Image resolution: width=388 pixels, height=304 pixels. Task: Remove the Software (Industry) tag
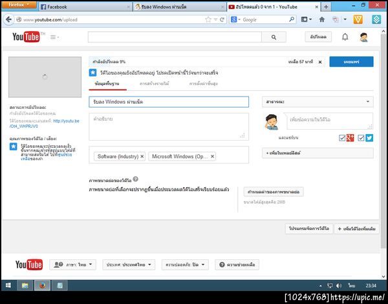click(142, 156)
